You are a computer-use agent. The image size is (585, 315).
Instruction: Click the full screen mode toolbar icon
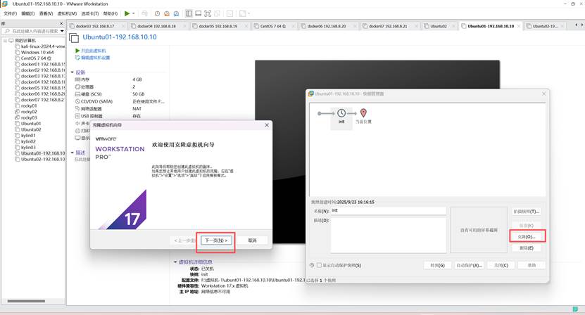208,13
